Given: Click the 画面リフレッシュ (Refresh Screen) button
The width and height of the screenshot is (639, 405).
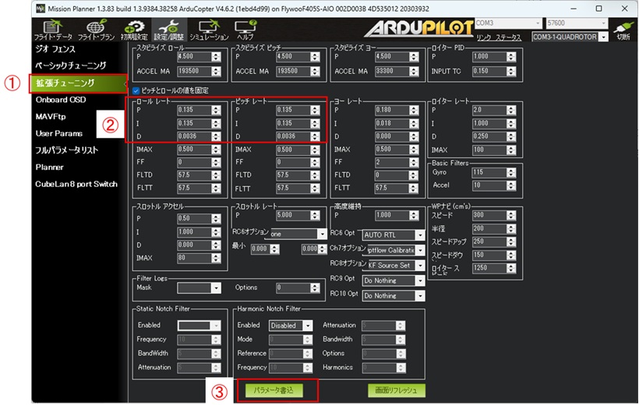Looking at the screenshot, I should (397, 389).
